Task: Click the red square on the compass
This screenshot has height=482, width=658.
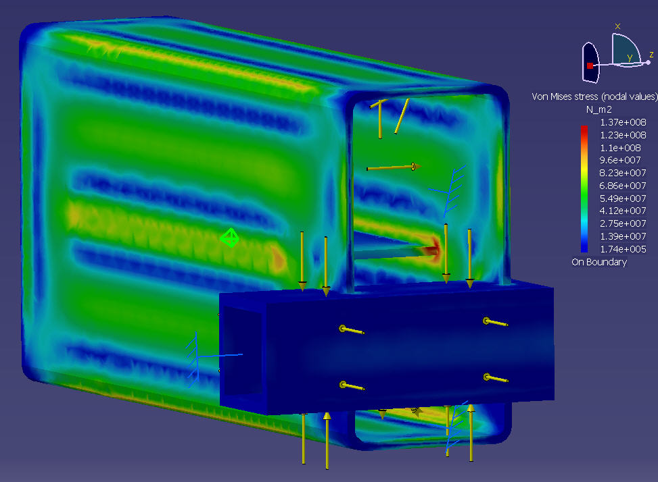Action: click(590, 65)
